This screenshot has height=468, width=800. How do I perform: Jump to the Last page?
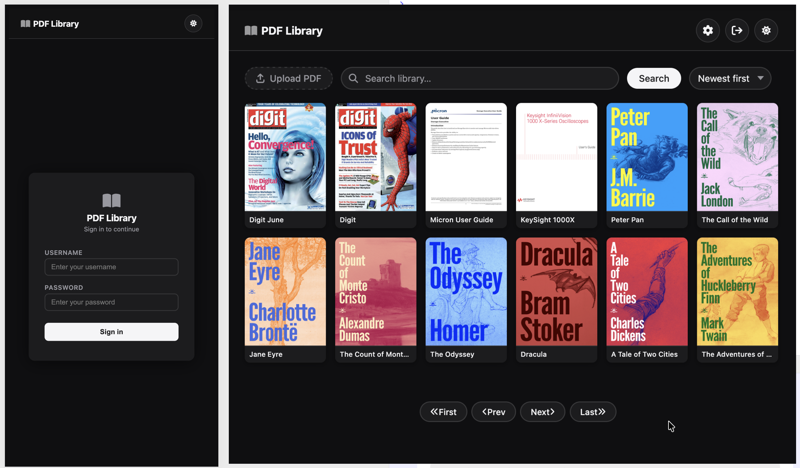[x=593, y=412]
